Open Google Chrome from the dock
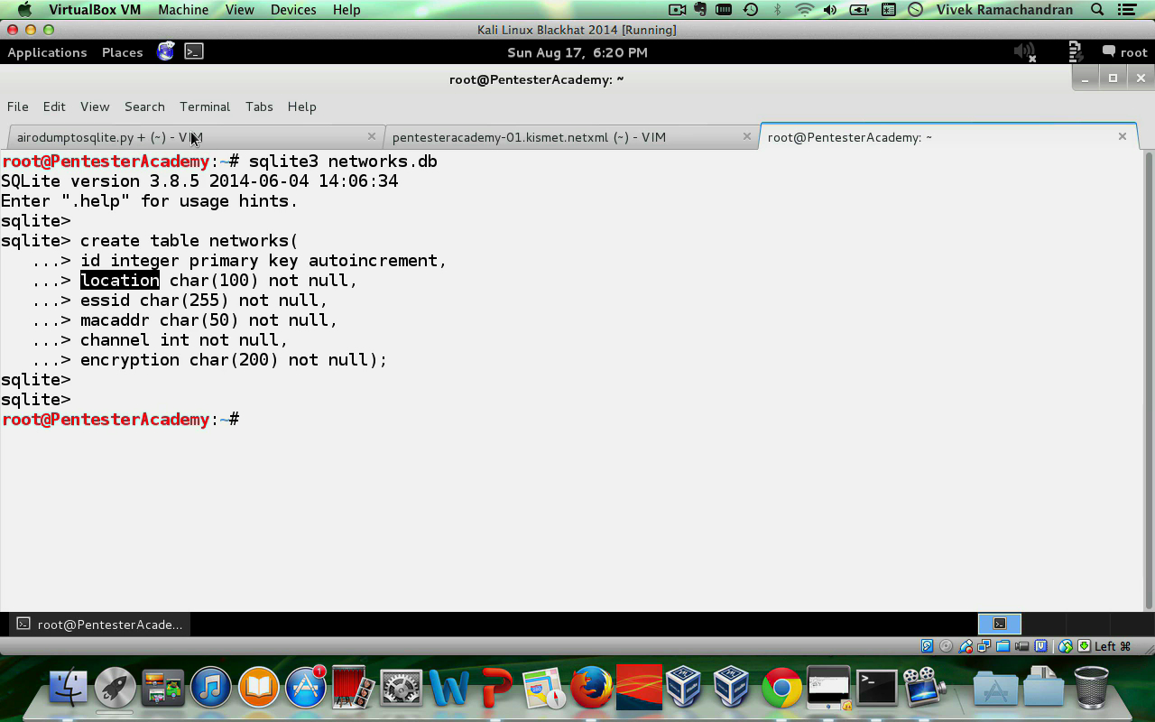The image size is (1155, 722). coord(781,688)
